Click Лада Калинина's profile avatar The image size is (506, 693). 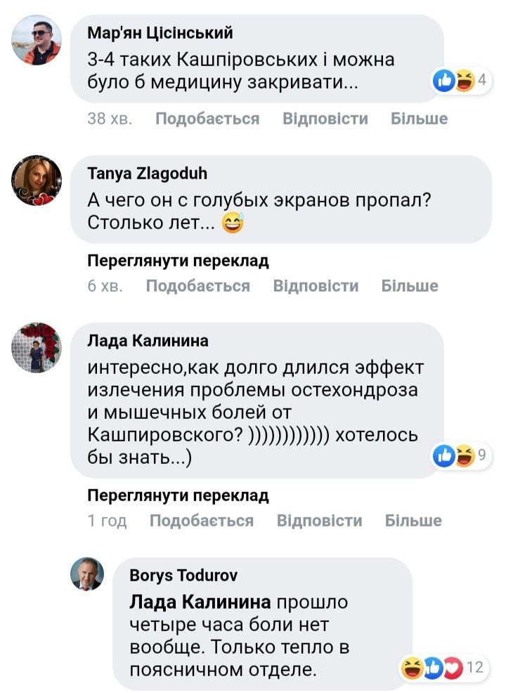click(x=37, y=348)
